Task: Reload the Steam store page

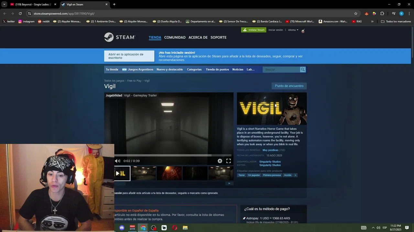Action: pyautogui.click(x=20, y=14)
